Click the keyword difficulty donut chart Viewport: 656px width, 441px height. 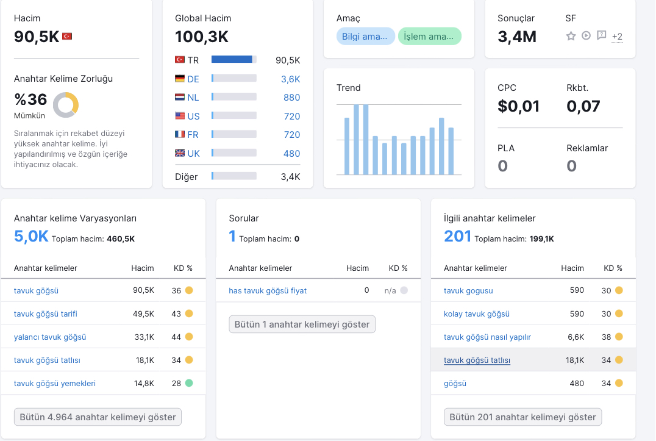(66, 104)
